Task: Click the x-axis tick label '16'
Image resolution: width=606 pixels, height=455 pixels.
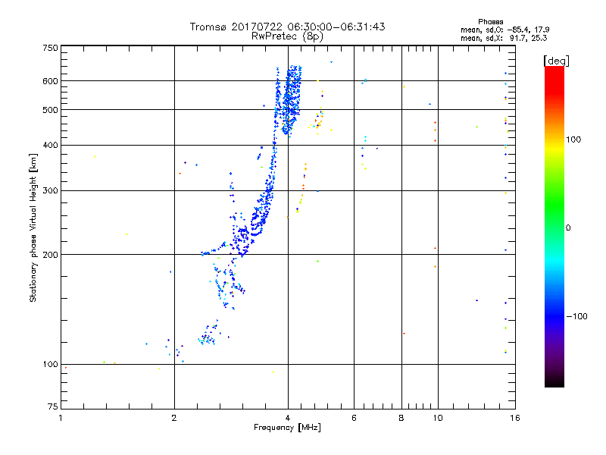Action: 515,418
